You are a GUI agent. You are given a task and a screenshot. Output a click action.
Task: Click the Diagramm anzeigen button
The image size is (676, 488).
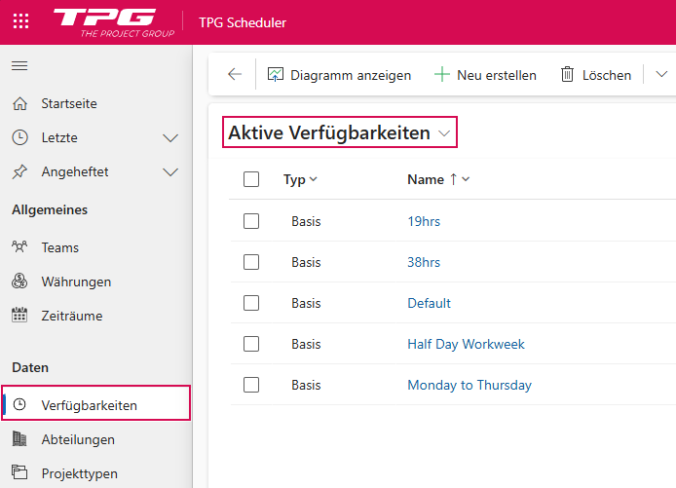point(339,75)
